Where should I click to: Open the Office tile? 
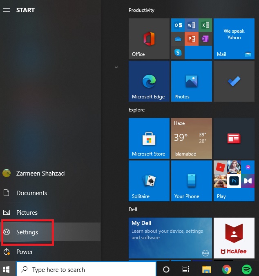[x=149, y=39]
